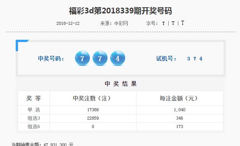Click the 1,040 prize amount cell
240x146 pixels.
pyautogui.click(x=180, y=110)
